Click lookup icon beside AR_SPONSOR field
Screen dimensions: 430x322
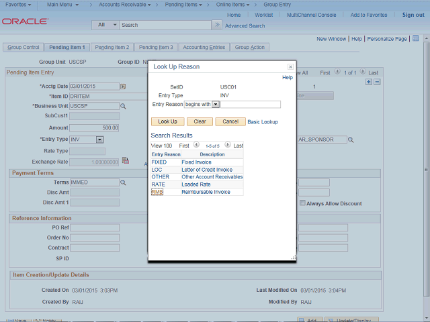pyautogui.click(x=350, y=140)
